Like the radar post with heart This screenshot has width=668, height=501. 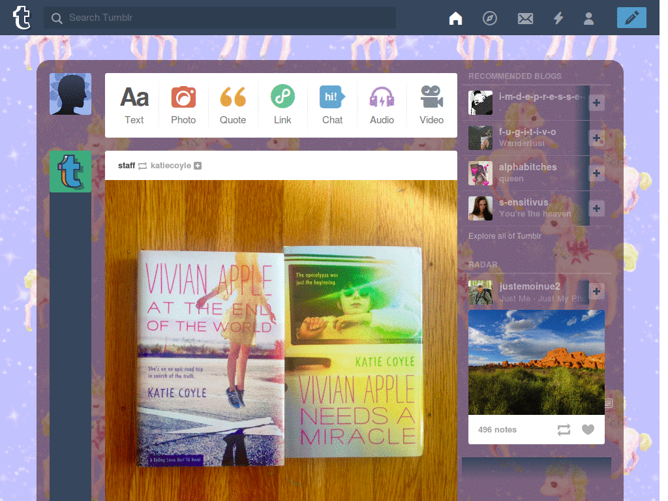[x=588, y=429]
